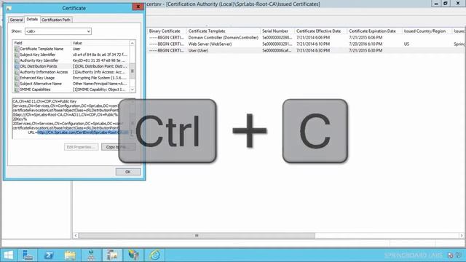Select the Certificate Template Name row

pyautogui.click(x=71, y=49)
